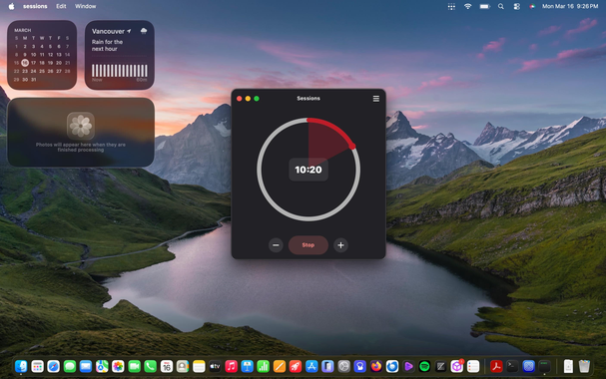This screenshot has height=379, width=606.
Task: Open Photos from the Dock
Action: [x=118, y=366]
